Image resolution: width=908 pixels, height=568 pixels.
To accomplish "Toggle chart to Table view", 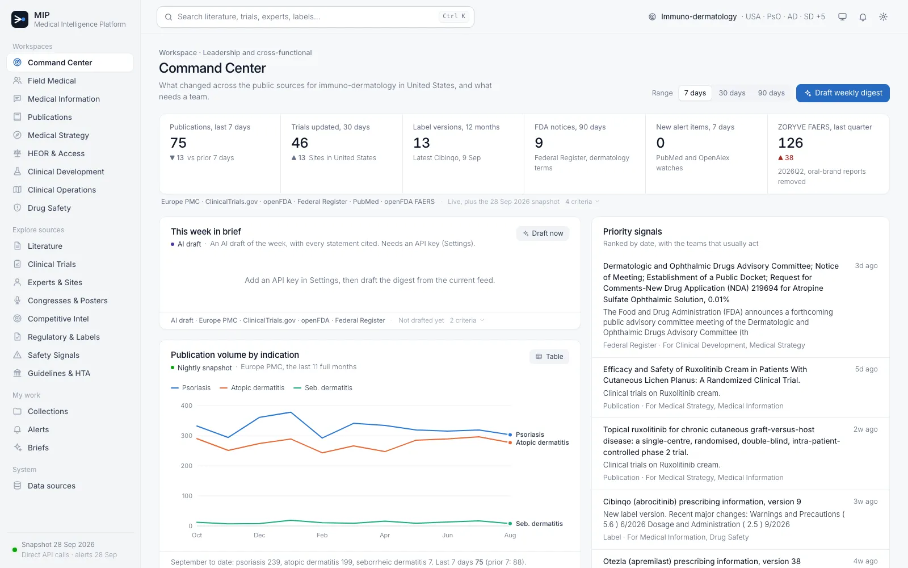I will tap(549, 357).
